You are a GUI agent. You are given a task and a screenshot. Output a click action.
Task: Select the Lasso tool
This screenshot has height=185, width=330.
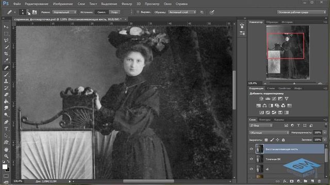(x=6, y=40)
